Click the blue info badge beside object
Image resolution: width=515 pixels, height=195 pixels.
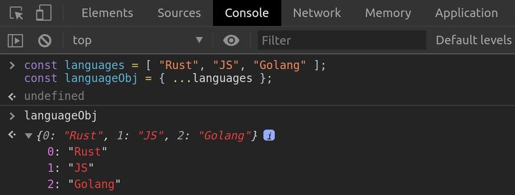pos(269,135)
